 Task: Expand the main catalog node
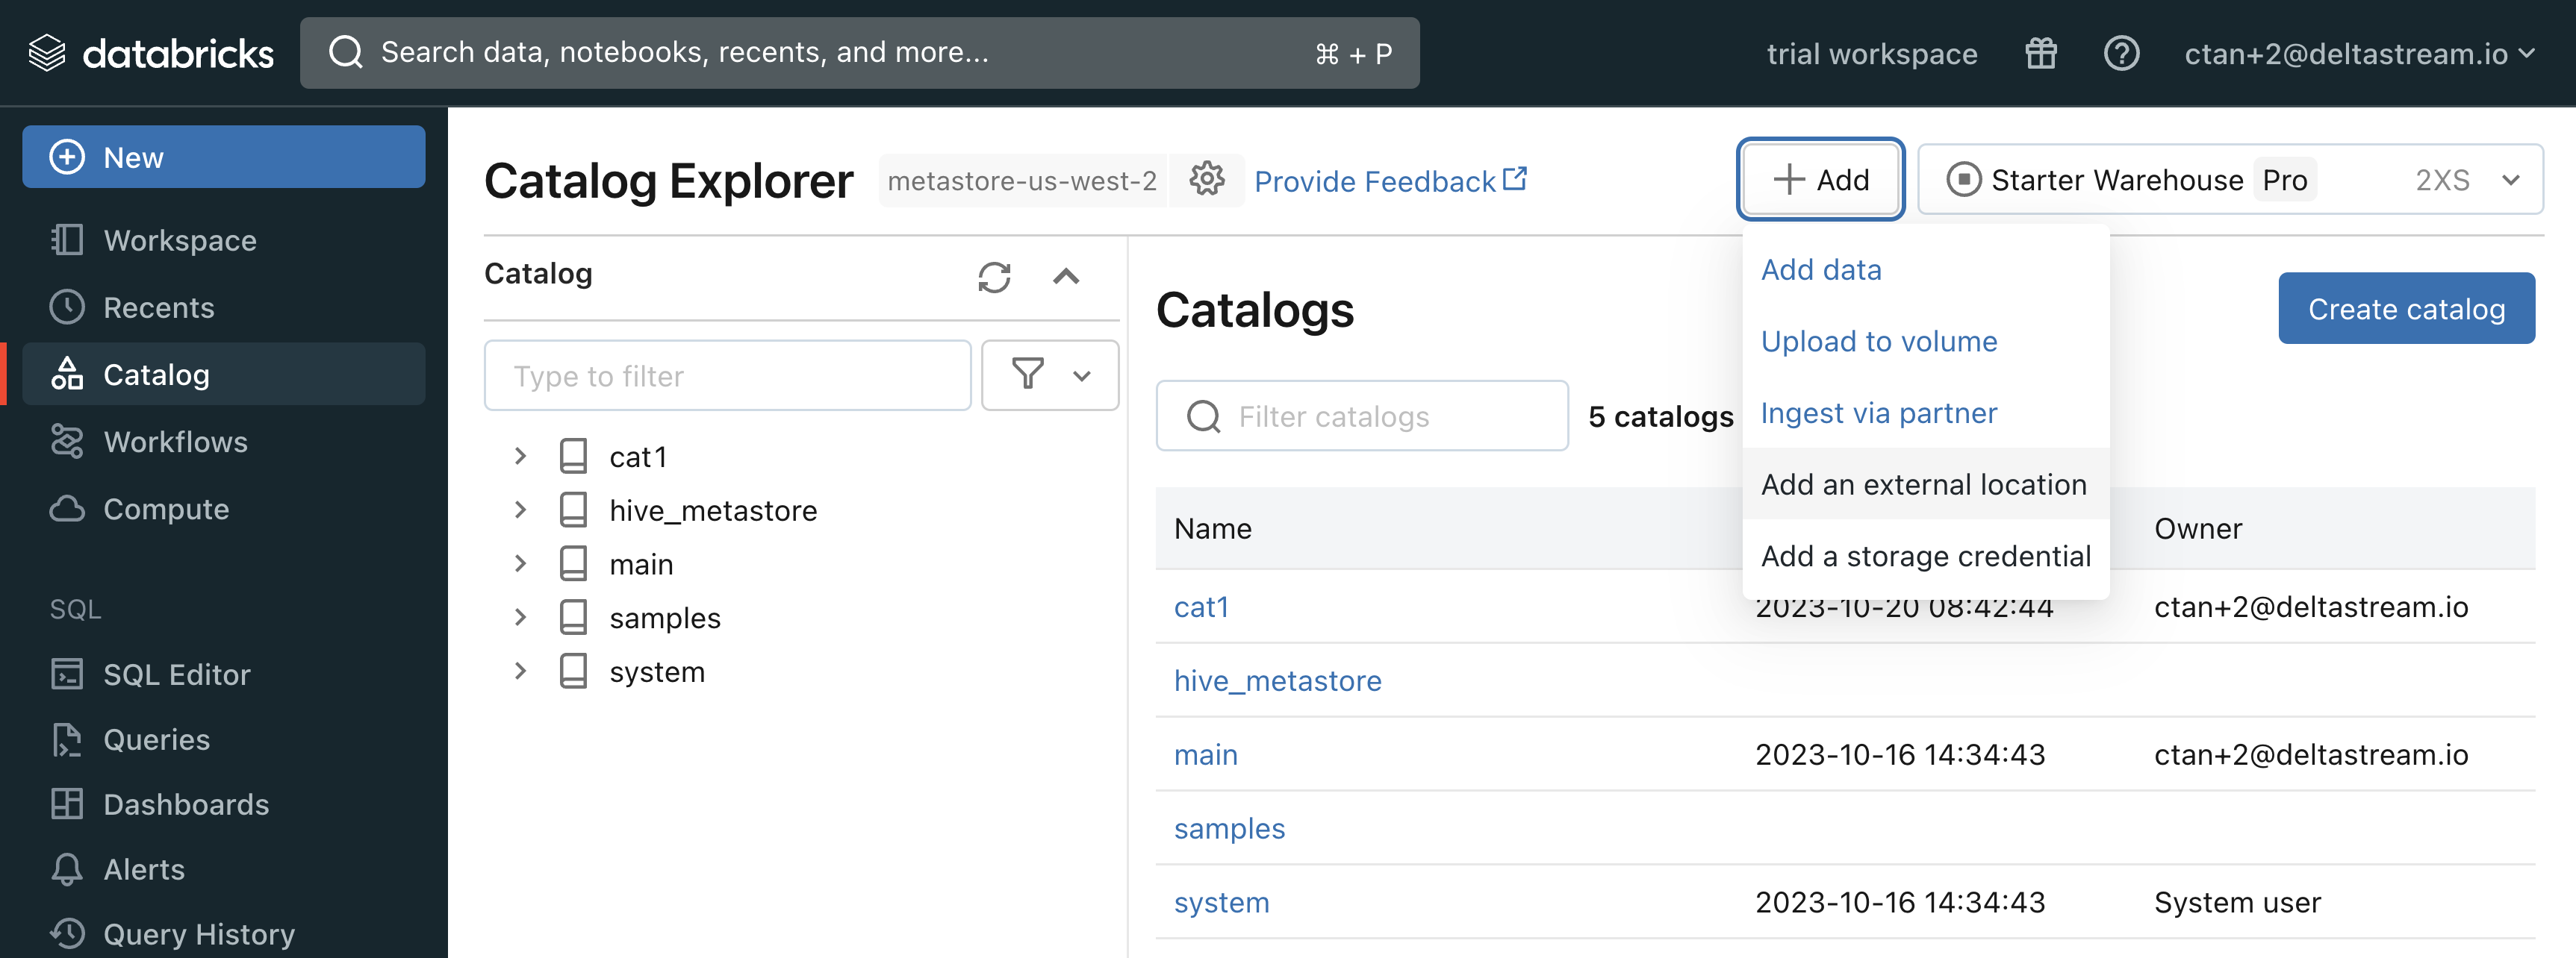click(x=520, y=564)
